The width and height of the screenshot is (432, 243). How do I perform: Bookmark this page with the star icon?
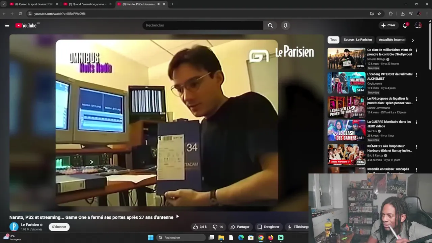point(379,13)
